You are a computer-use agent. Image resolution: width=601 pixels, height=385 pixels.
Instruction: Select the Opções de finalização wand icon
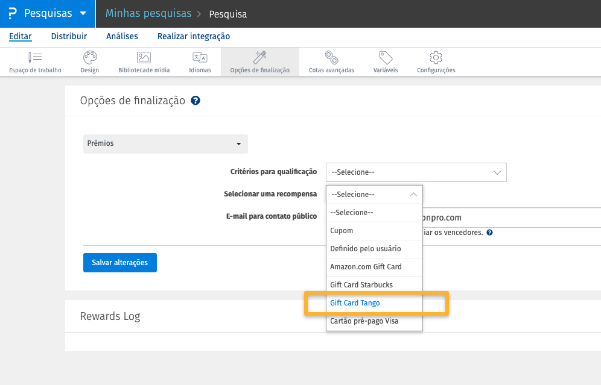point(260,58)
